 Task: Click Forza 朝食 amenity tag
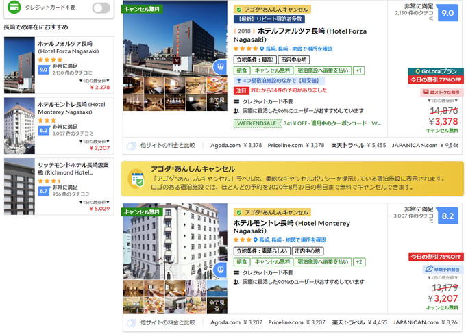click(242, 70)
